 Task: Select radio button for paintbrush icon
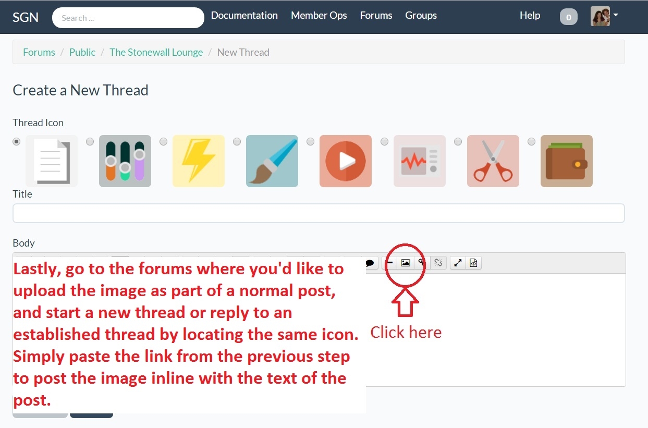click(237, 141)
